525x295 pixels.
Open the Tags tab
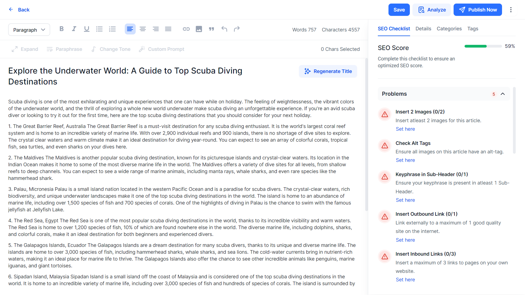click(x=473, y=29)
